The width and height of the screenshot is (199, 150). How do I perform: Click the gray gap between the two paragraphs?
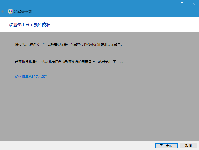[x=77, y=53]
